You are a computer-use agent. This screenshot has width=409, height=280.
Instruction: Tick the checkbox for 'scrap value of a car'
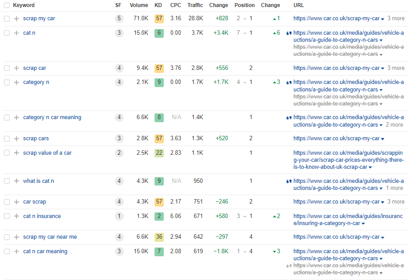7,153
